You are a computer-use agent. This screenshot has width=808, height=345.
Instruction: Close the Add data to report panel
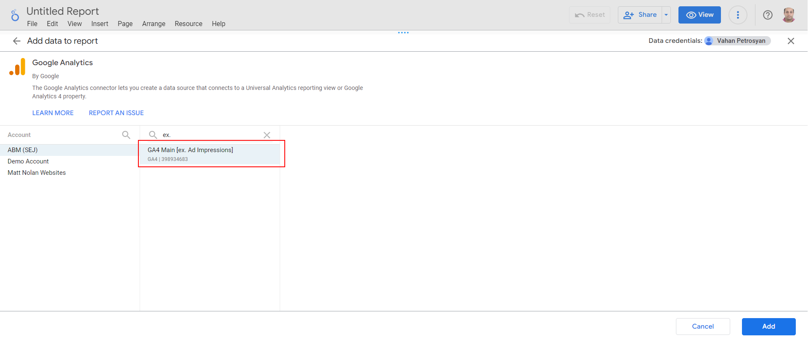coord(791,41)
